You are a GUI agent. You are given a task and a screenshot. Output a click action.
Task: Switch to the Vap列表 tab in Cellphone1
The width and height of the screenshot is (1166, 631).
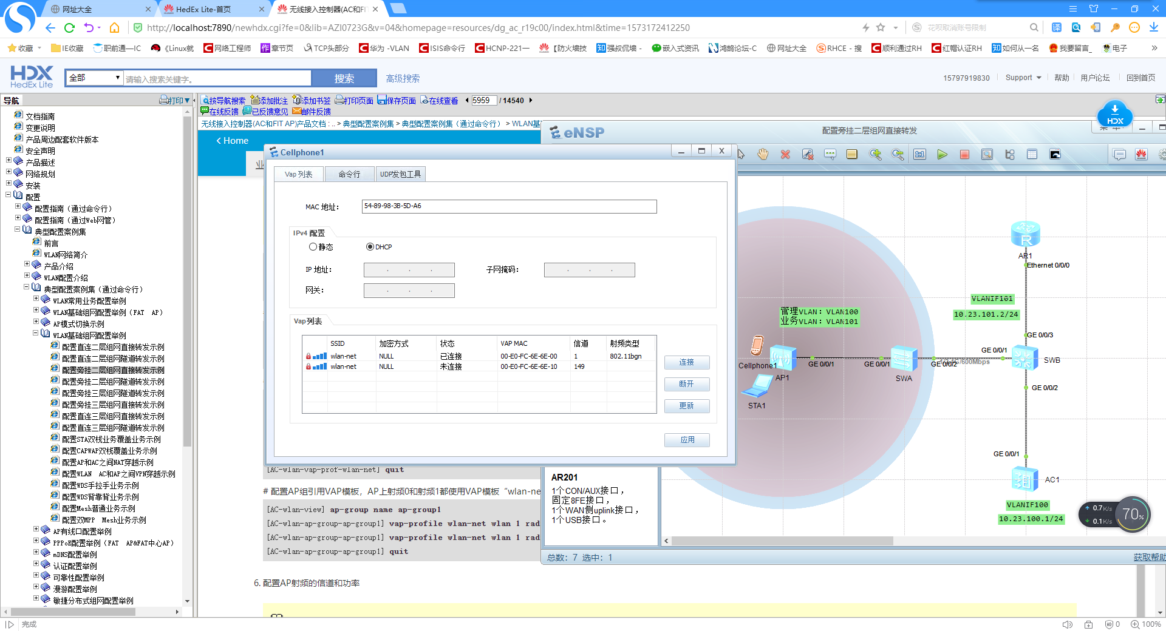click(x=299, y=174)
